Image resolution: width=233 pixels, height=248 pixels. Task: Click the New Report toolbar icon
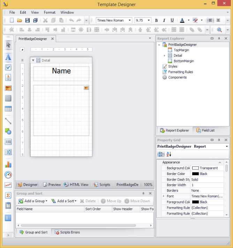click(12, 20)
